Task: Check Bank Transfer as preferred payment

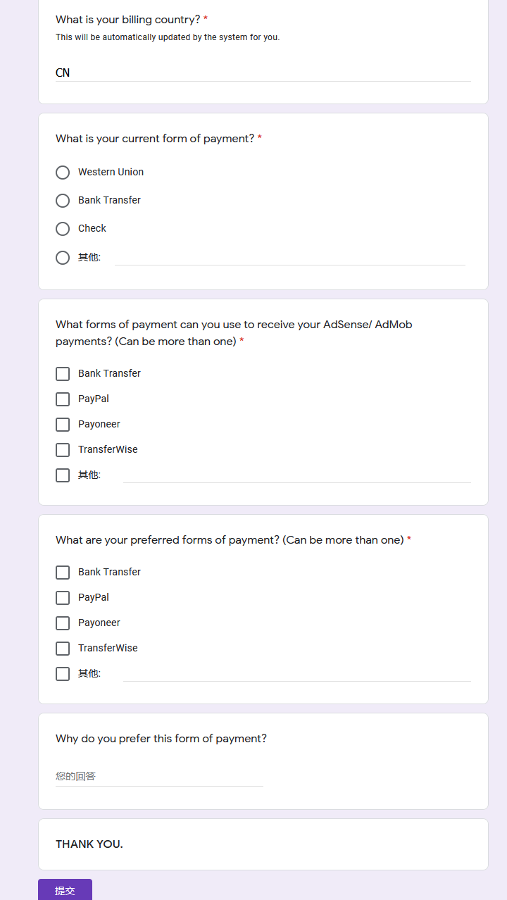Action: [63, 573]
